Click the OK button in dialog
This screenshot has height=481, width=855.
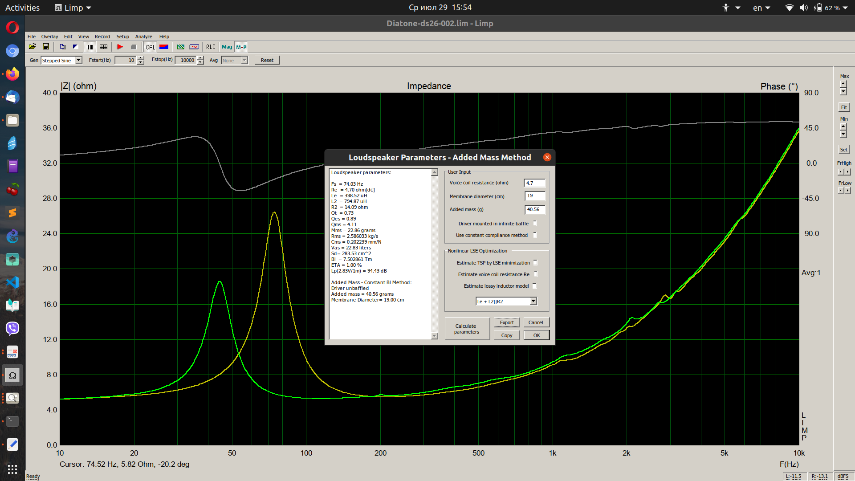click(x=537, y=335)
